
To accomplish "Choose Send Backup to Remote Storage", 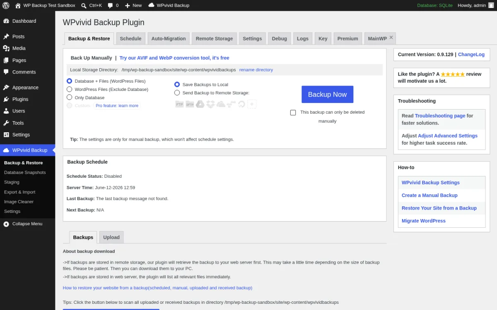I will [x=177, y=93].
